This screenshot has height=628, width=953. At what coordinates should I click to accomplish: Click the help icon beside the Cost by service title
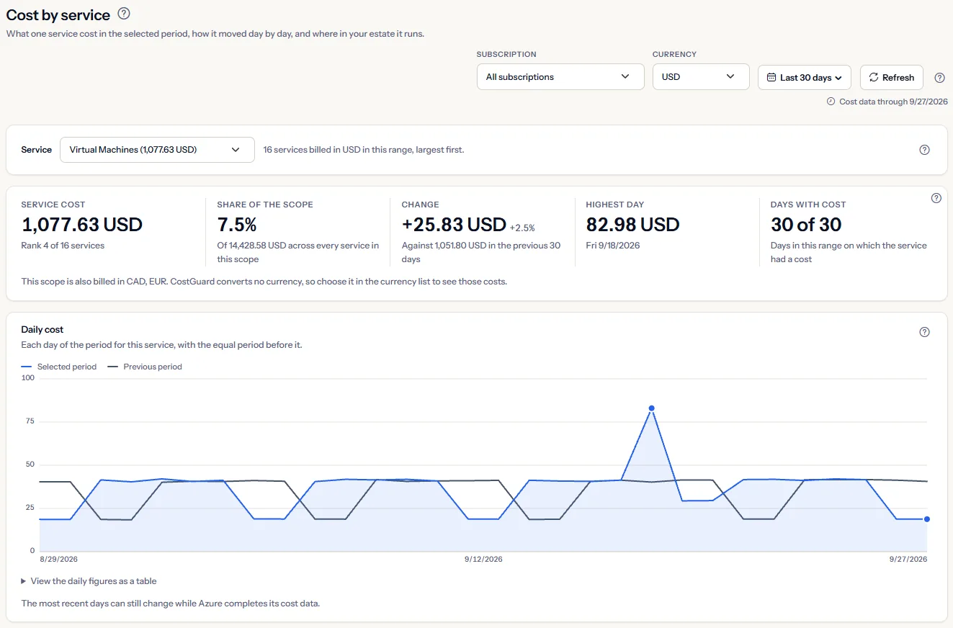tap(124, 13)
